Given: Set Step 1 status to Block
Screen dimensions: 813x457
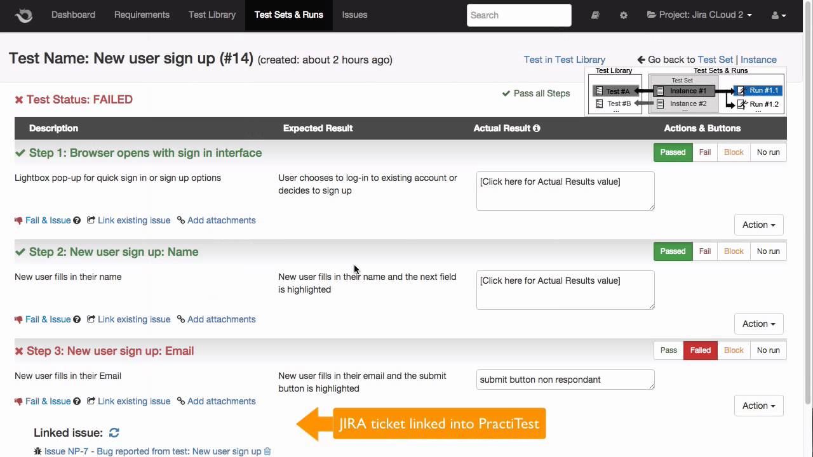Looking at the screenshot, I should [x=734, y=152].
